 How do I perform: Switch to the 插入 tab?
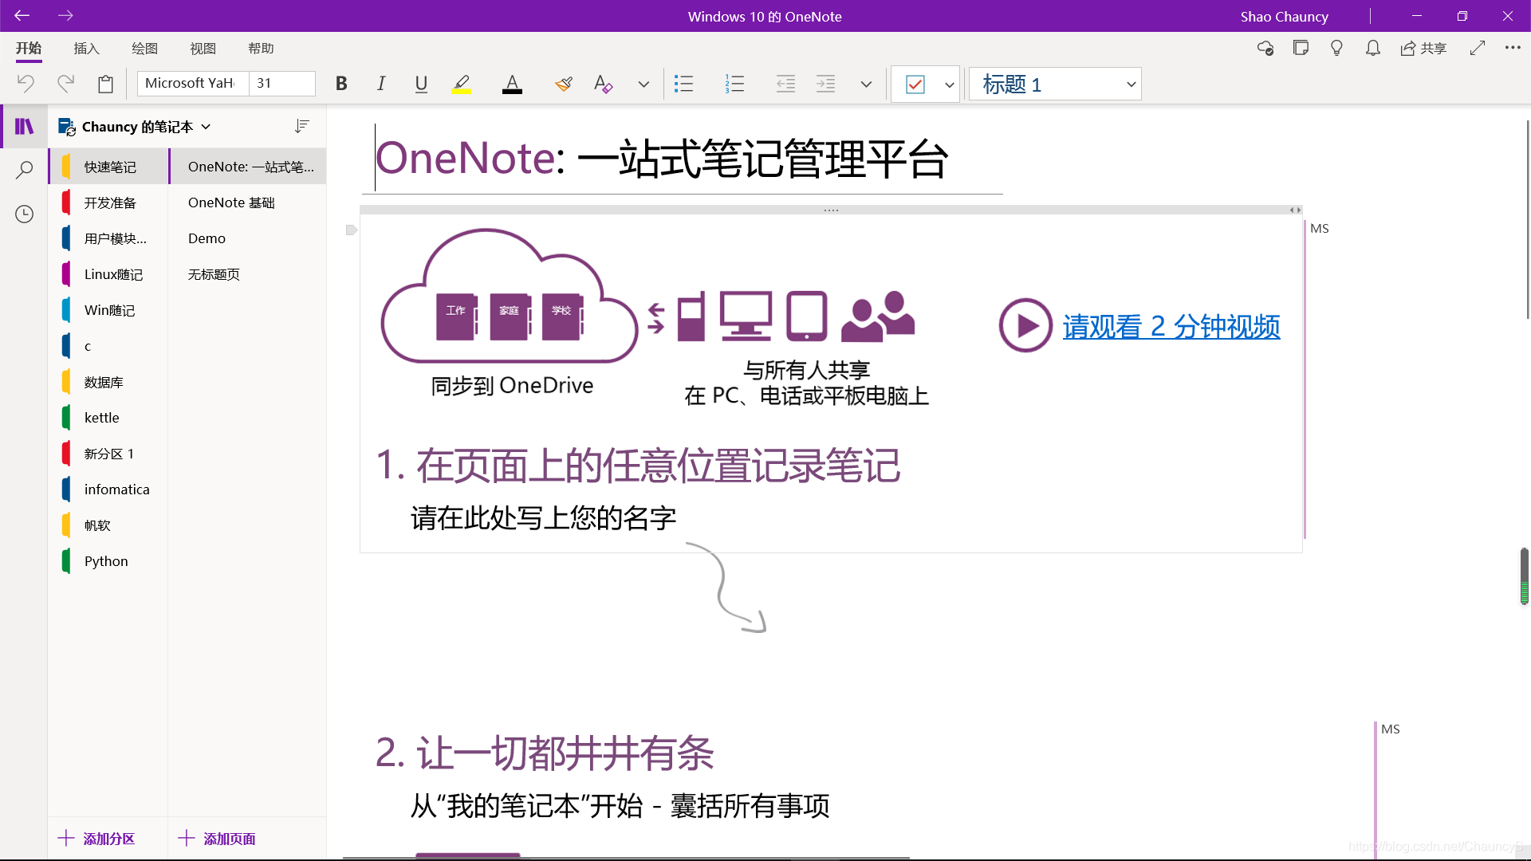click(86, 49)
